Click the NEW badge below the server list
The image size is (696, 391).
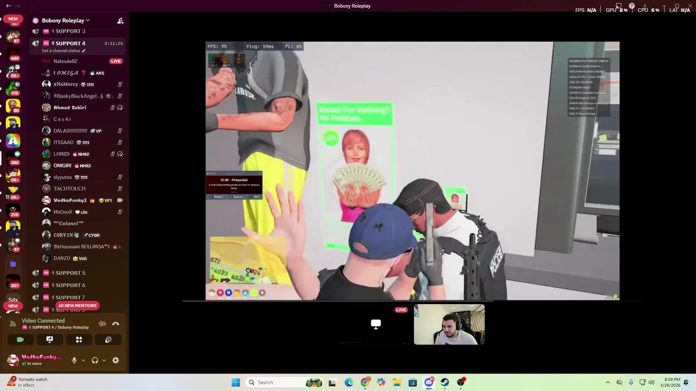[13, 306]
